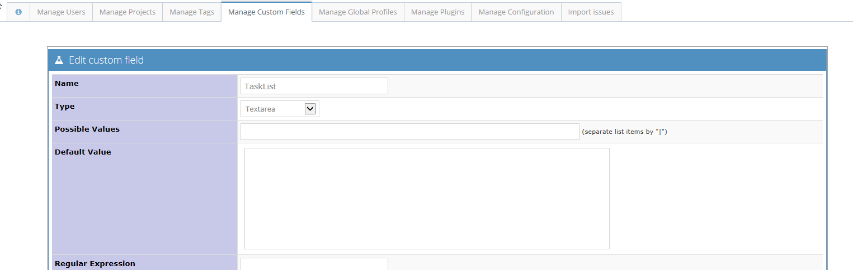Viewport: 853px width, 270px height.
Task: Click the flask icon in the header
Action: (59, 60)
